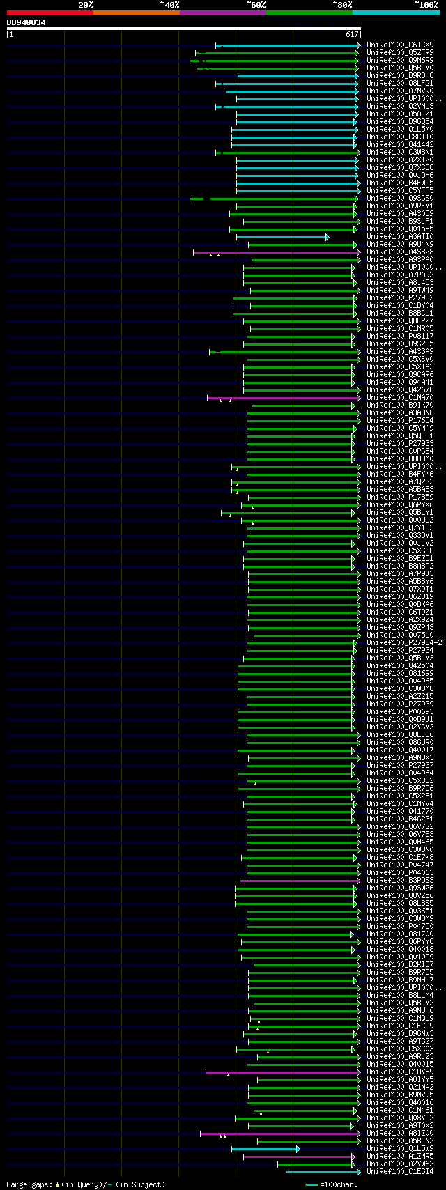Click the cyan ~100% identity legend segment
446x1190 pixels.
click(396, 13)
